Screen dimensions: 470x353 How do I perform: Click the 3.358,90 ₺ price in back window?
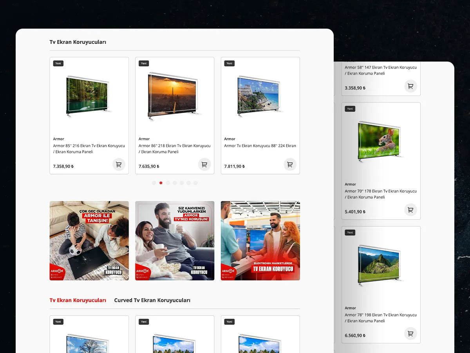(355, 88)
